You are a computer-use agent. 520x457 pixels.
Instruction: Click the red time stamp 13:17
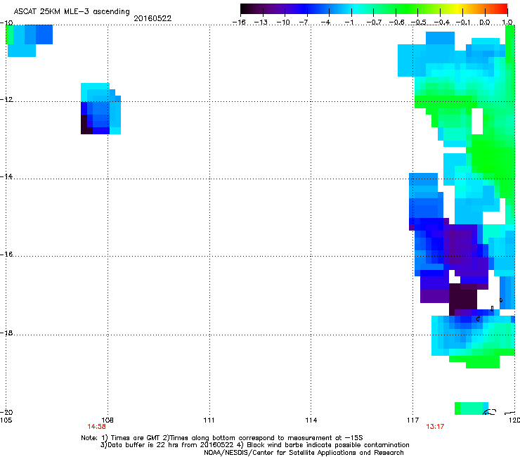click(x=435, y=427)
